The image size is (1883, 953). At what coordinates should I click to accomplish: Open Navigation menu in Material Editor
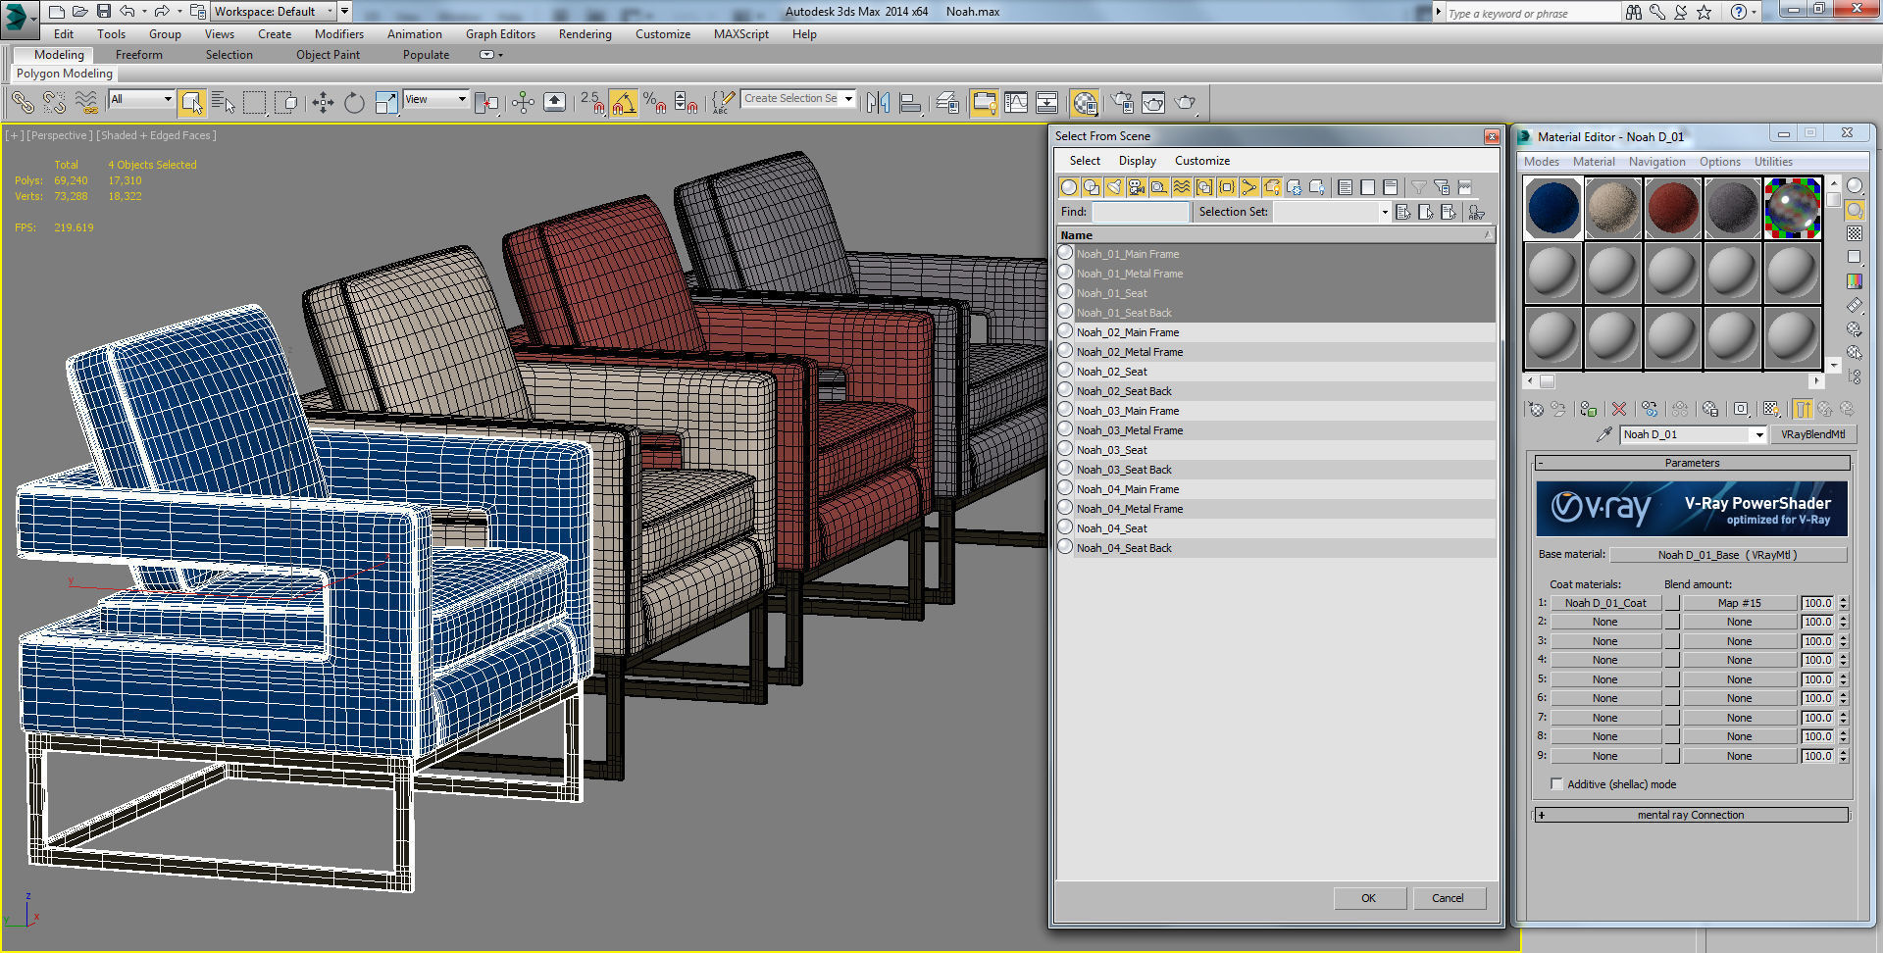(1656, 162)
